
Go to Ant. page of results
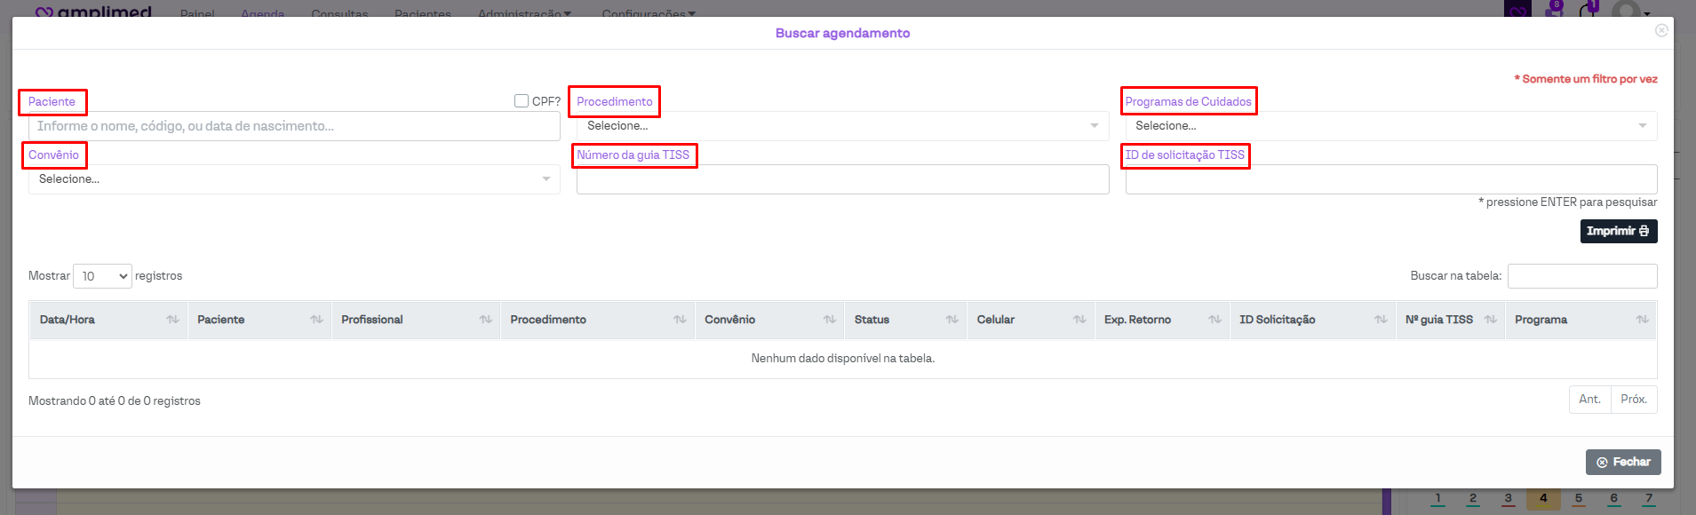[x=1589, y=400]
